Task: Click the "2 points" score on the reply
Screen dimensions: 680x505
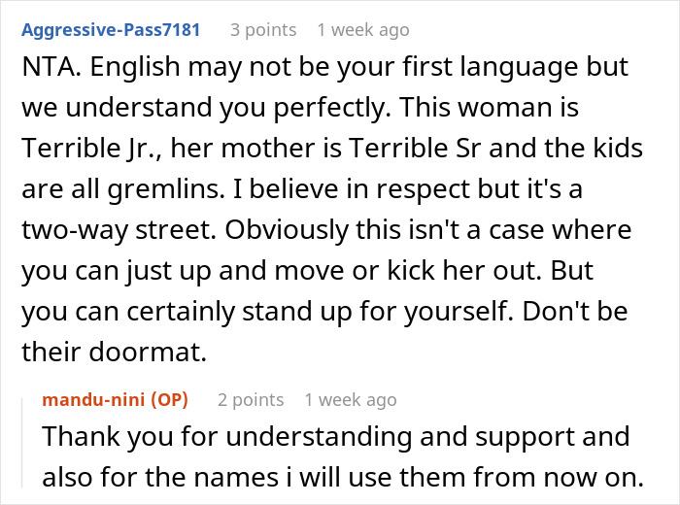Action: click(x=251, y=399)
